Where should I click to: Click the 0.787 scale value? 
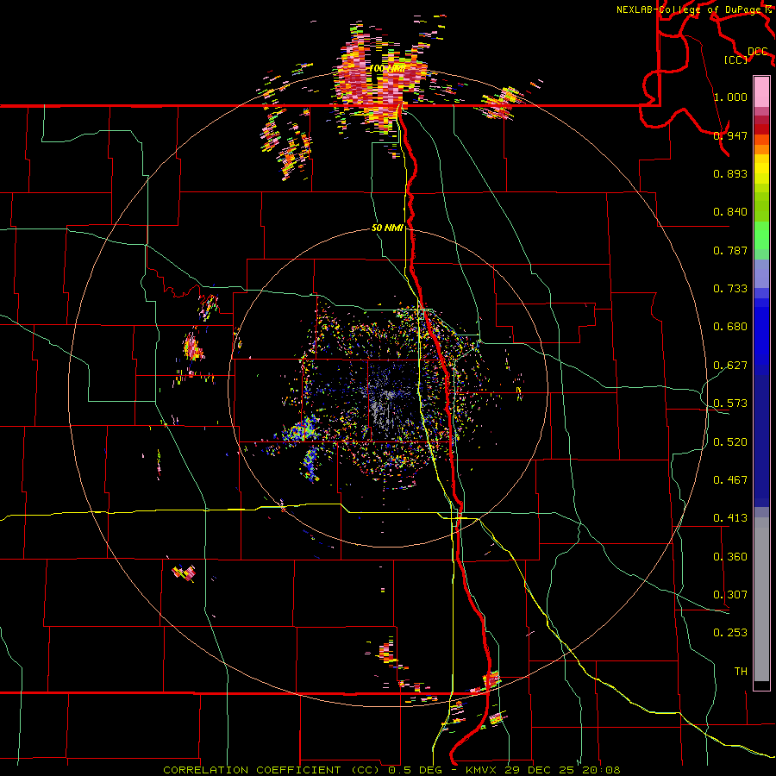730,250
